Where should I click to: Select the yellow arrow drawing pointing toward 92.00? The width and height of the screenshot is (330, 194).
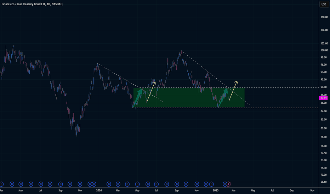(x=233, y=91)
